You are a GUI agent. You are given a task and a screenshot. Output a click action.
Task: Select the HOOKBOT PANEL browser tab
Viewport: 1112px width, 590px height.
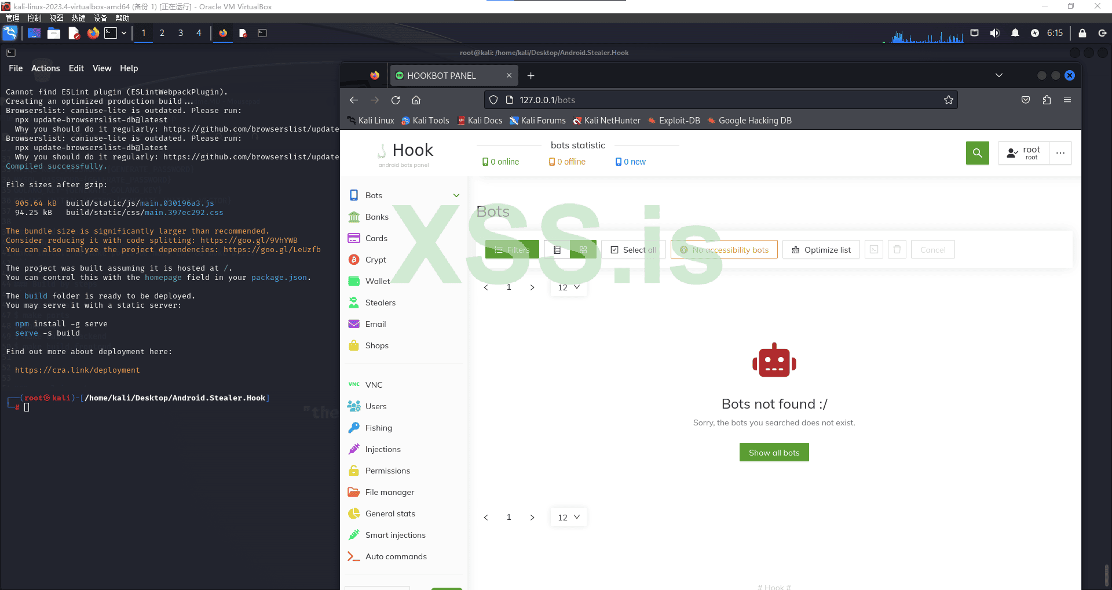pos(454,75)
